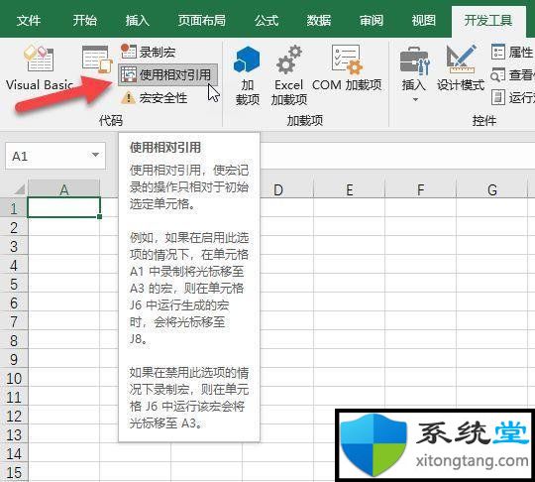Viewport: 535px width, 482px height.
Task: Click the Name Box showing A1
Action: coord(54,156)
